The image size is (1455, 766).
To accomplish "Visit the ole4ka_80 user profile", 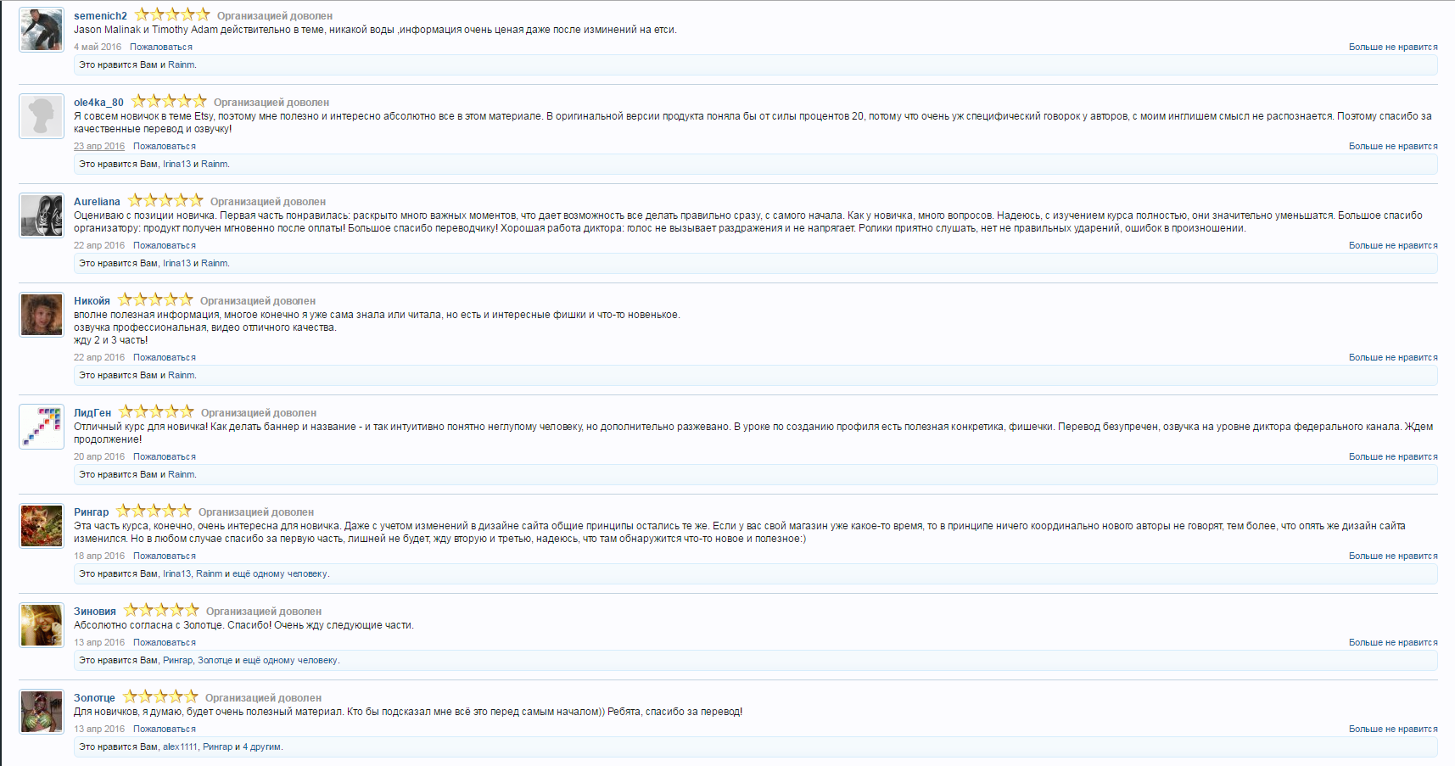I will pos(98,103).
